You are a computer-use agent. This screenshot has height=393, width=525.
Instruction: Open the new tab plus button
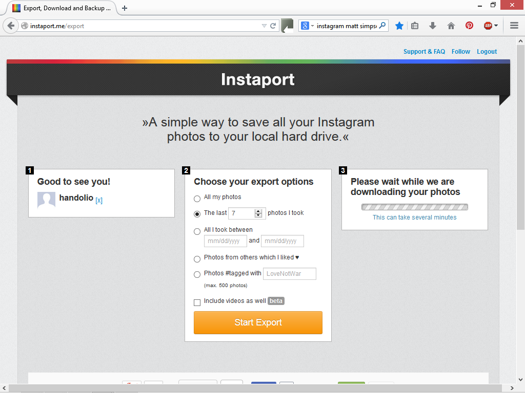tap(125, 8)
